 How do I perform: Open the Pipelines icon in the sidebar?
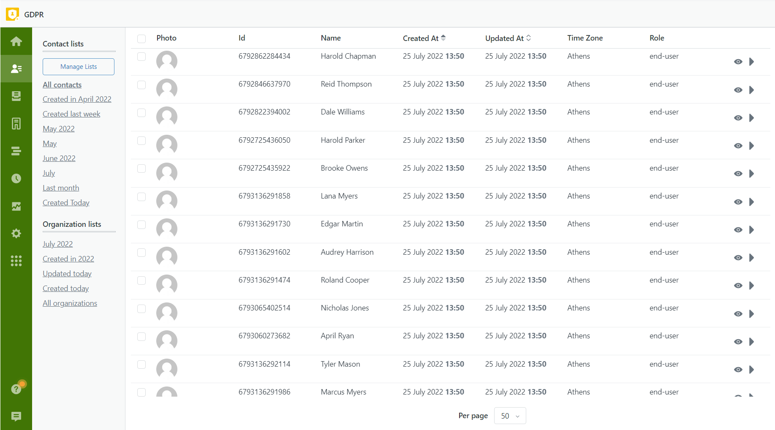(x=16, y=151)
